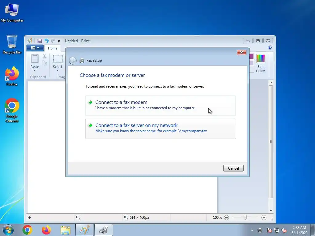Screen dimensions: 315x236
Task: Click the Copy icon in Paint ribbon
Action: (44, 63)
